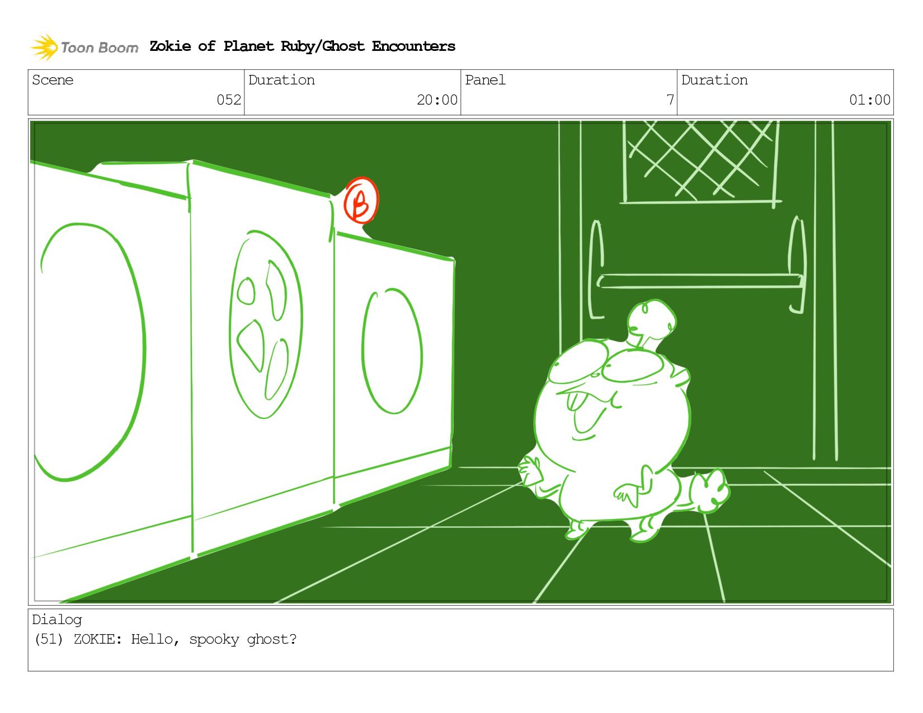Click the Dialog label
Screen dimensions: 923x713
(x=57, y=620)
